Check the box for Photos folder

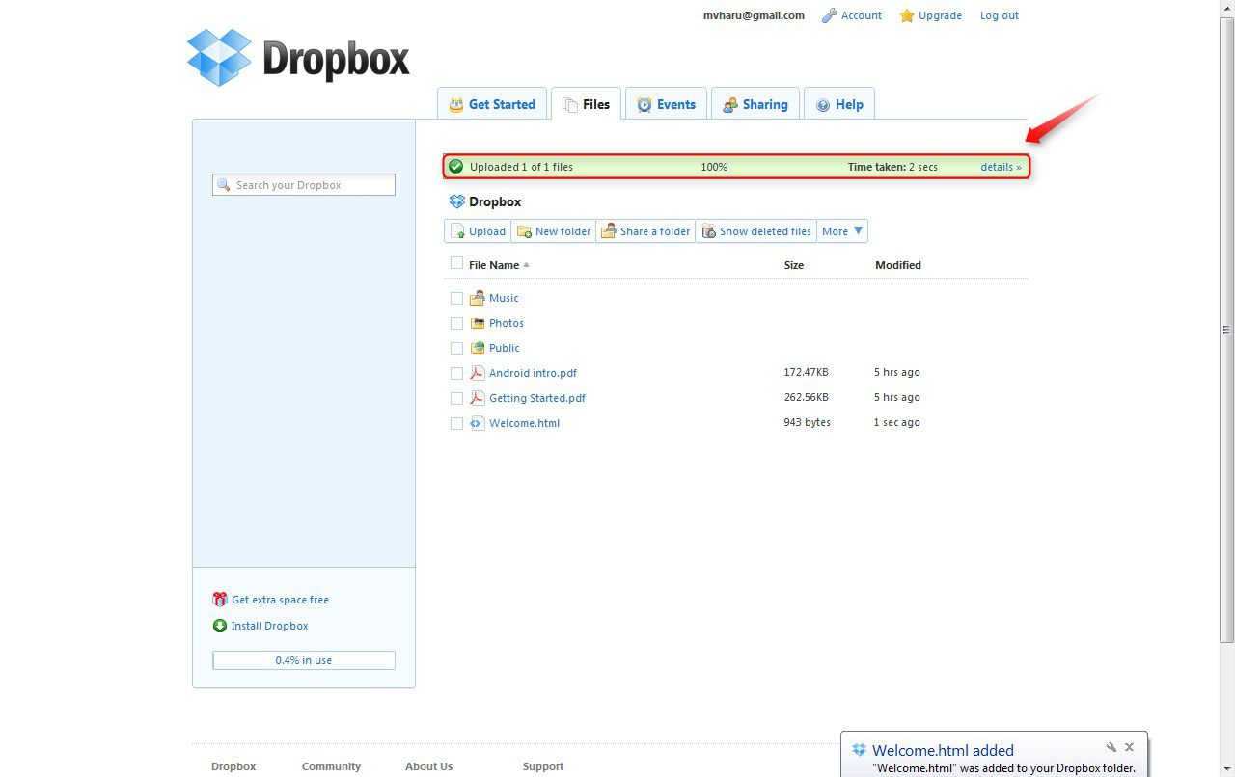(x=456, y=323)
